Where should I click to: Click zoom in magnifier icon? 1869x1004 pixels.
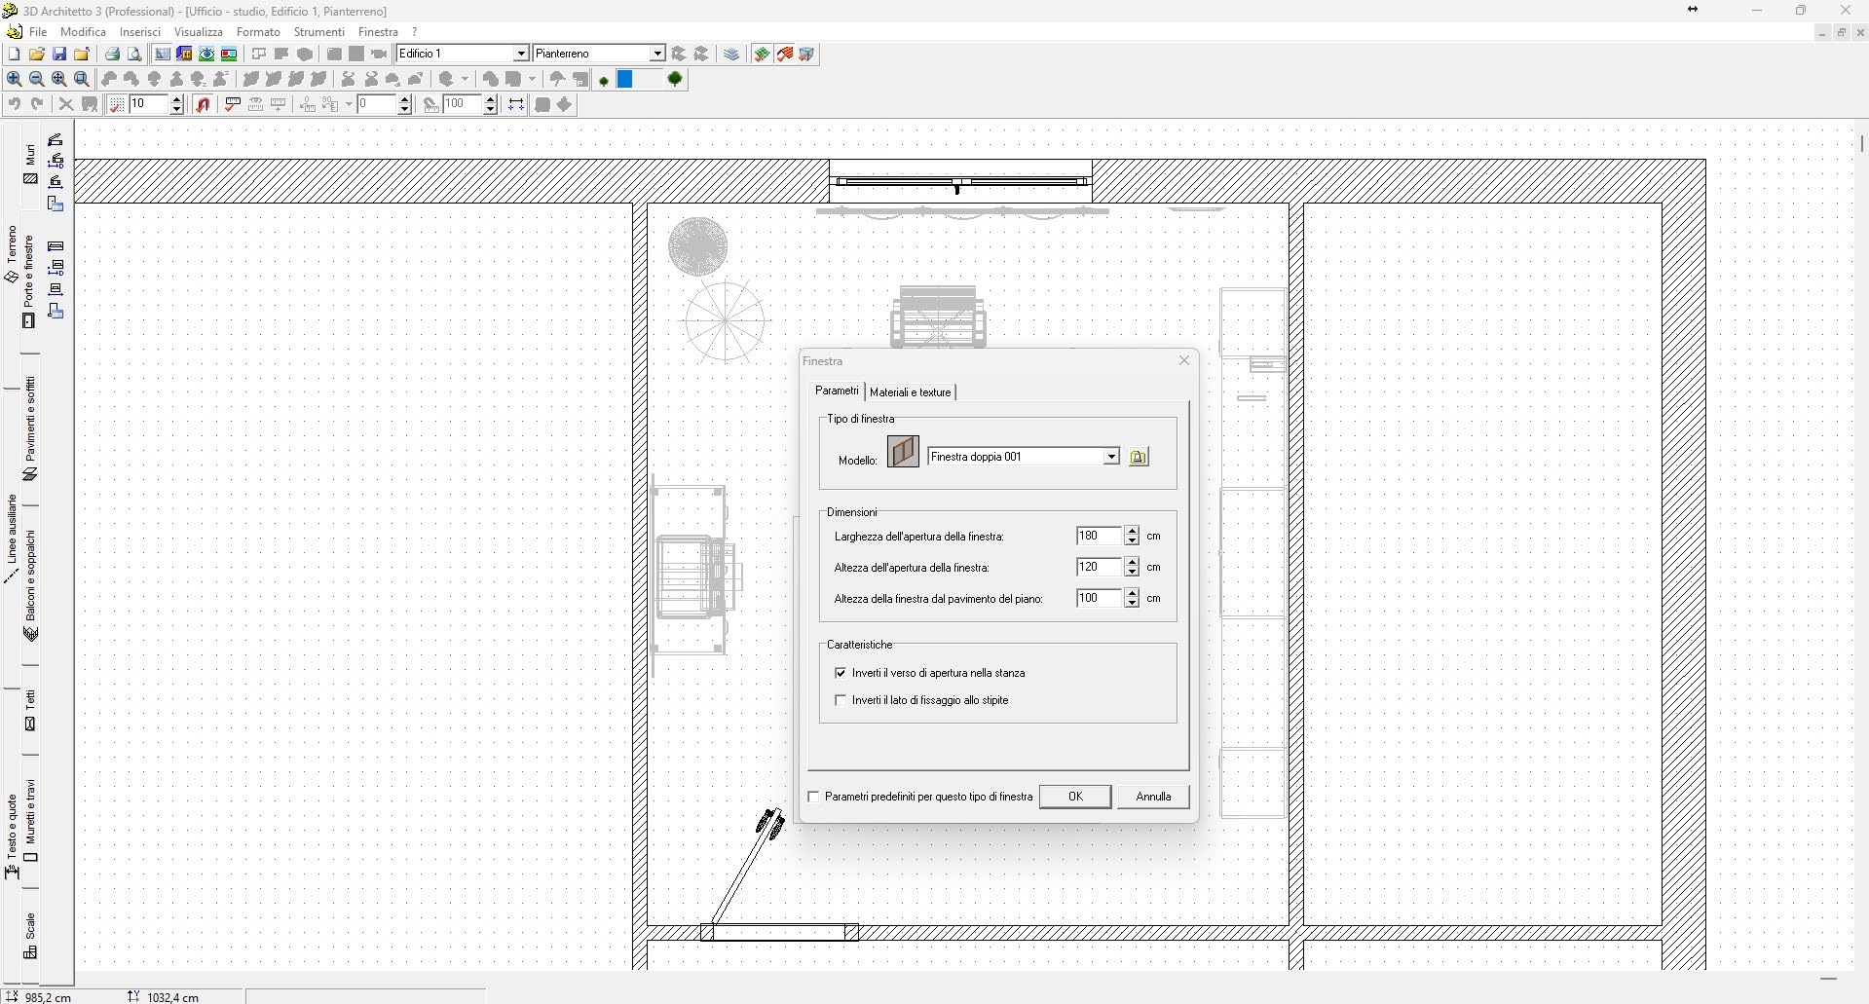pos(14,80)
